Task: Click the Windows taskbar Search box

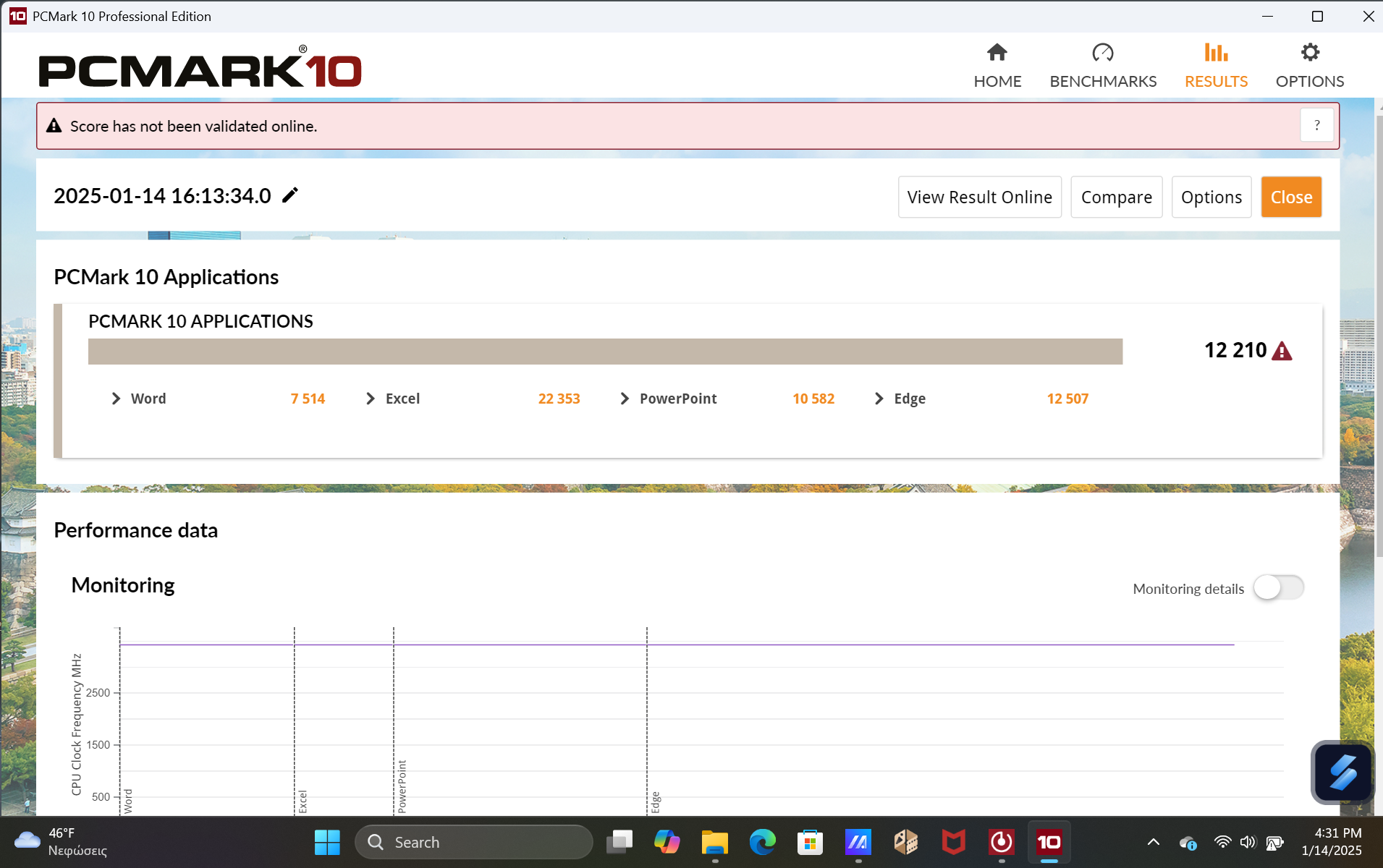Action: click(474, 842)
